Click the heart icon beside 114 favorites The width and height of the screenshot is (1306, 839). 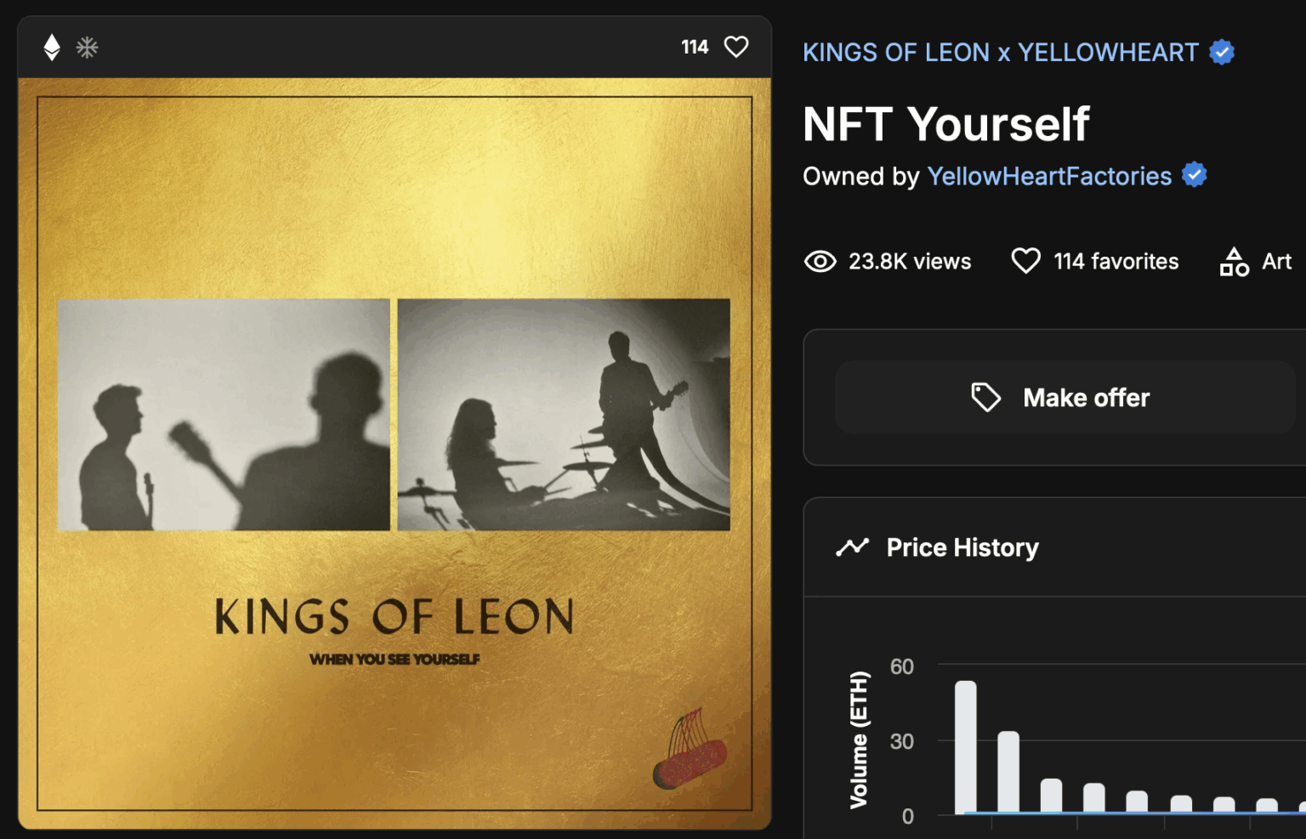[x=1025, y=261]
